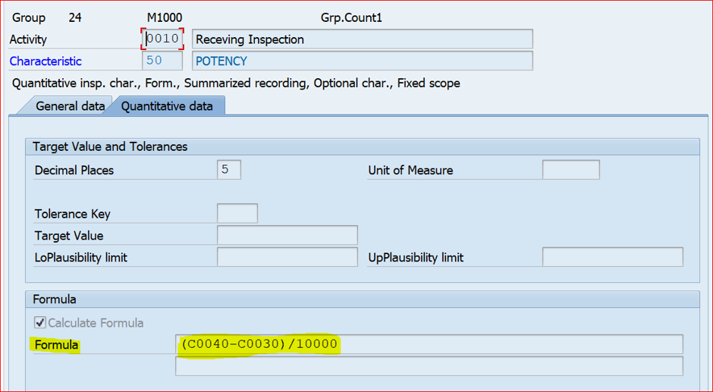This screenshot has width=713, height=392.
Task: Click the blue Characteristic label
Action: (46, 61)
